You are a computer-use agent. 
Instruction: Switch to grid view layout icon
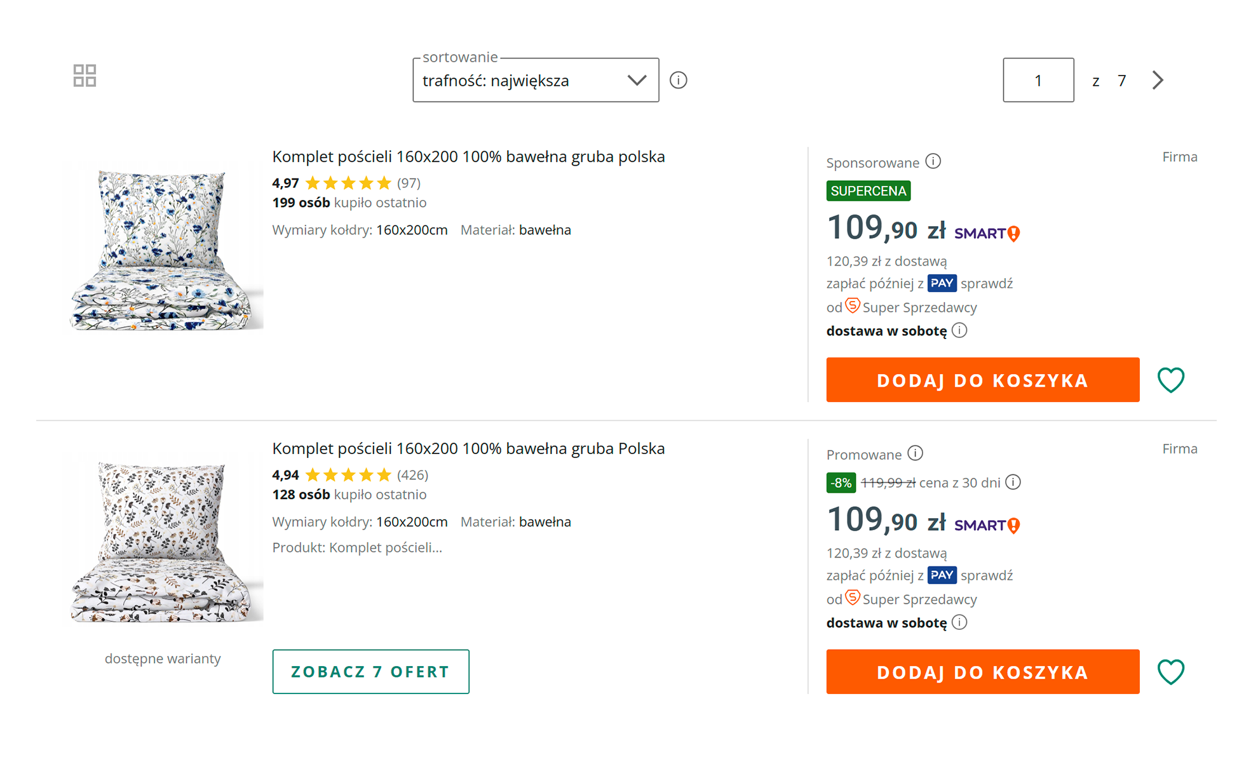click(85, 76)
